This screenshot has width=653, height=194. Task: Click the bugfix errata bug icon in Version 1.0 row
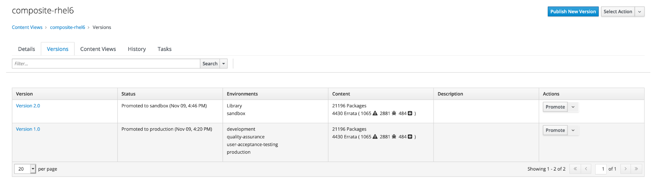[x=394, y=137]
